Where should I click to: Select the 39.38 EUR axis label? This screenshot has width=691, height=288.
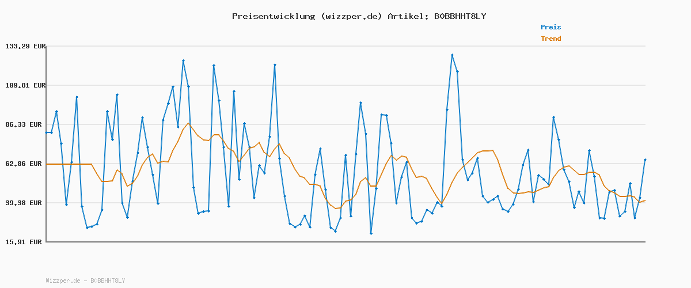coord(25,203)
